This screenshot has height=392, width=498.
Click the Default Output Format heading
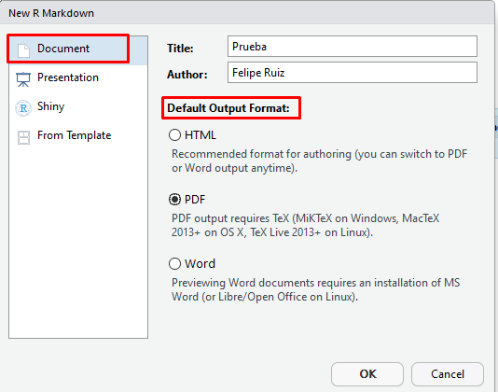point(228,108)
